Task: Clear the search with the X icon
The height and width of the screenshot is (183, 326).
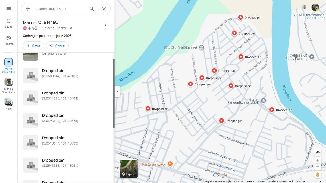Action: tap(104, 9)
